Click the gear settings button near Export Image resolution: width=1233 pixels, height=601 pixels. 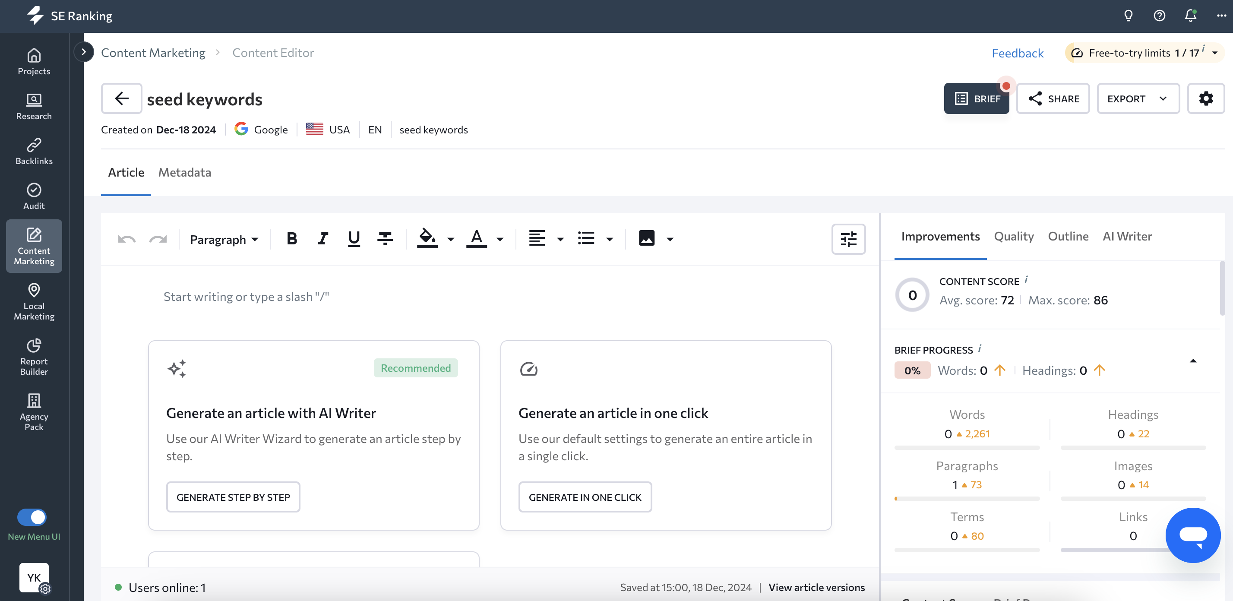coord(1206,98)
